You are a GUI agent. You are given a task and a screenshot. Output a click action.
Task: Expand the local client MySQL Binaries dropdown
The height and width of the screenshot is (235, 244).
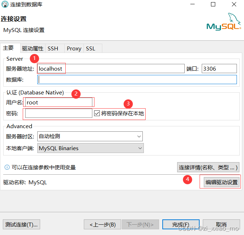pos(90,148)
